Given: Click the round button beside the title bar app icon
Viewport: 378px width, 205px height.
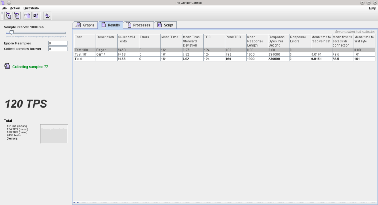Looking at the screenshot, I should pyautogui.click(x=9, y=3).
